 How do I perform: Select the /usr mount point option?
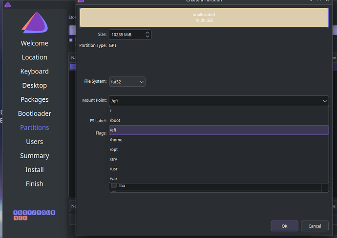point(219,169)
